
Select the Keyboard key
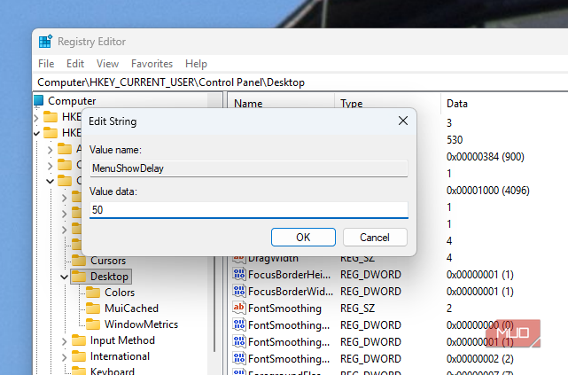113,371
